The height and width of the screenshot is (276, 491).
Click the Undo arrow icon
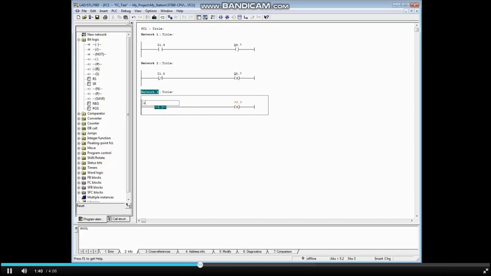(133, 17)
